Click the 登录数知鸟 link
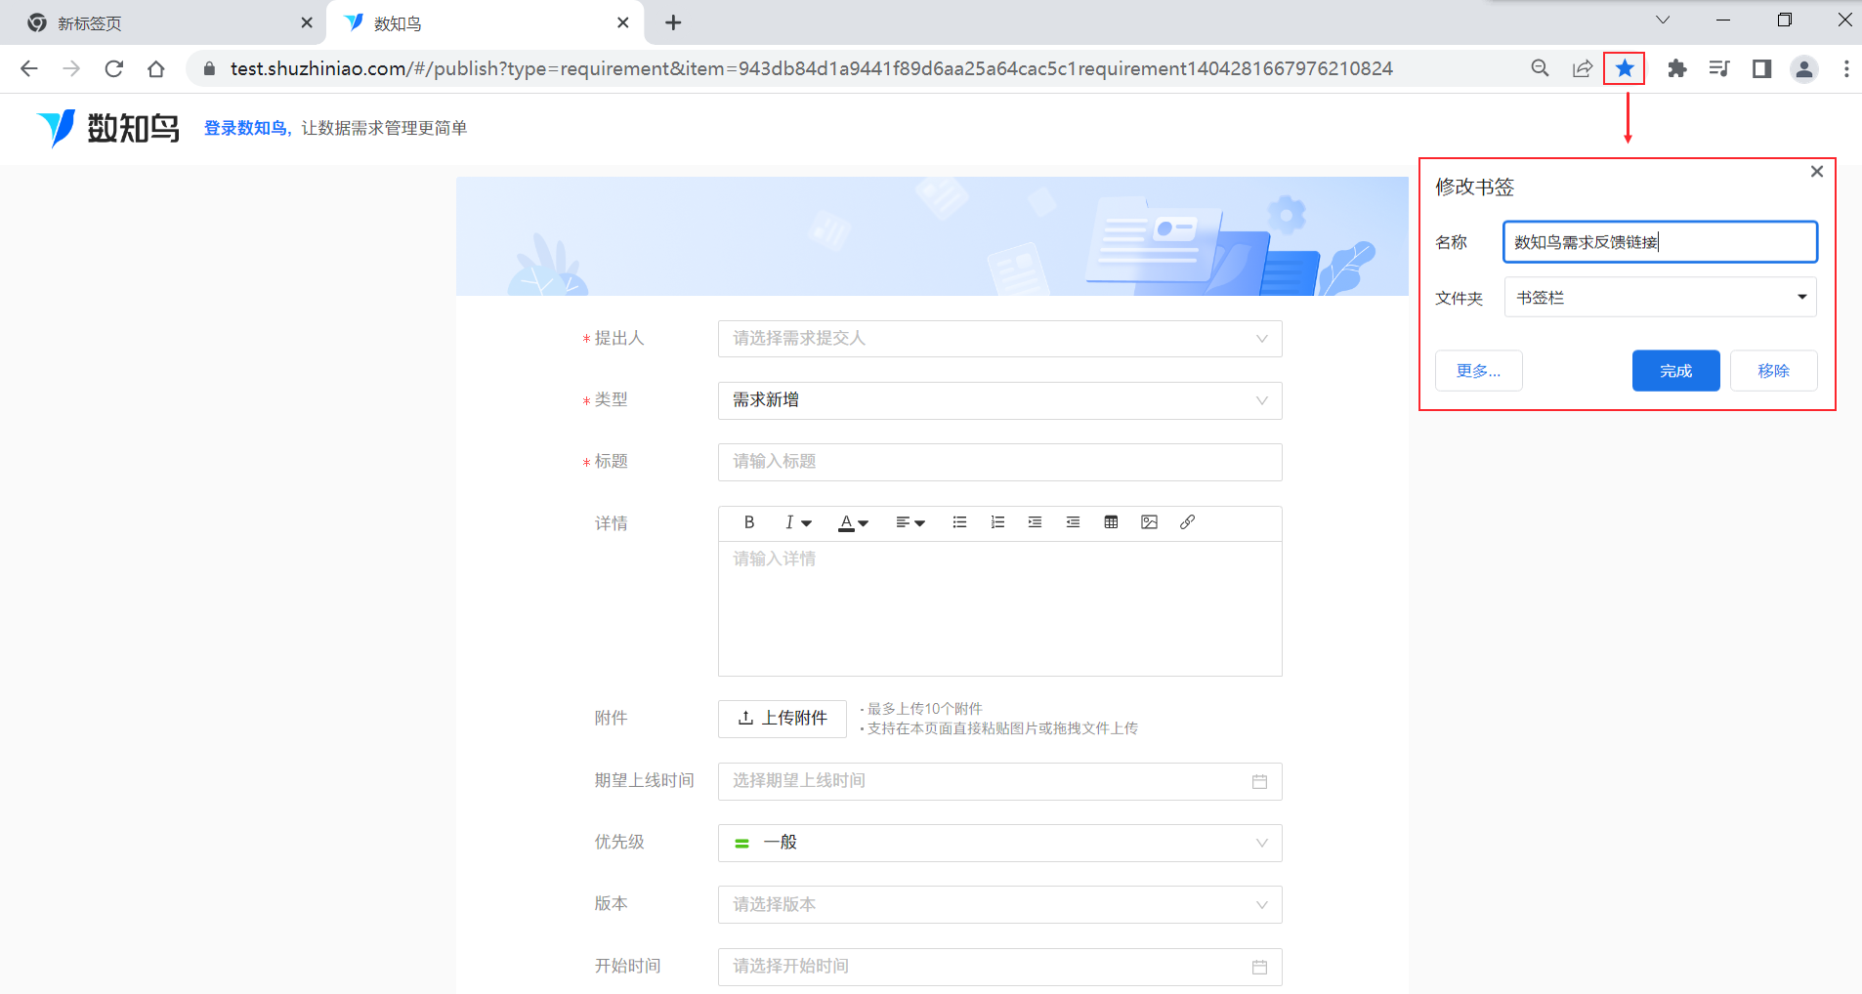Screen dimensions: 1862x994 (245, 128)
